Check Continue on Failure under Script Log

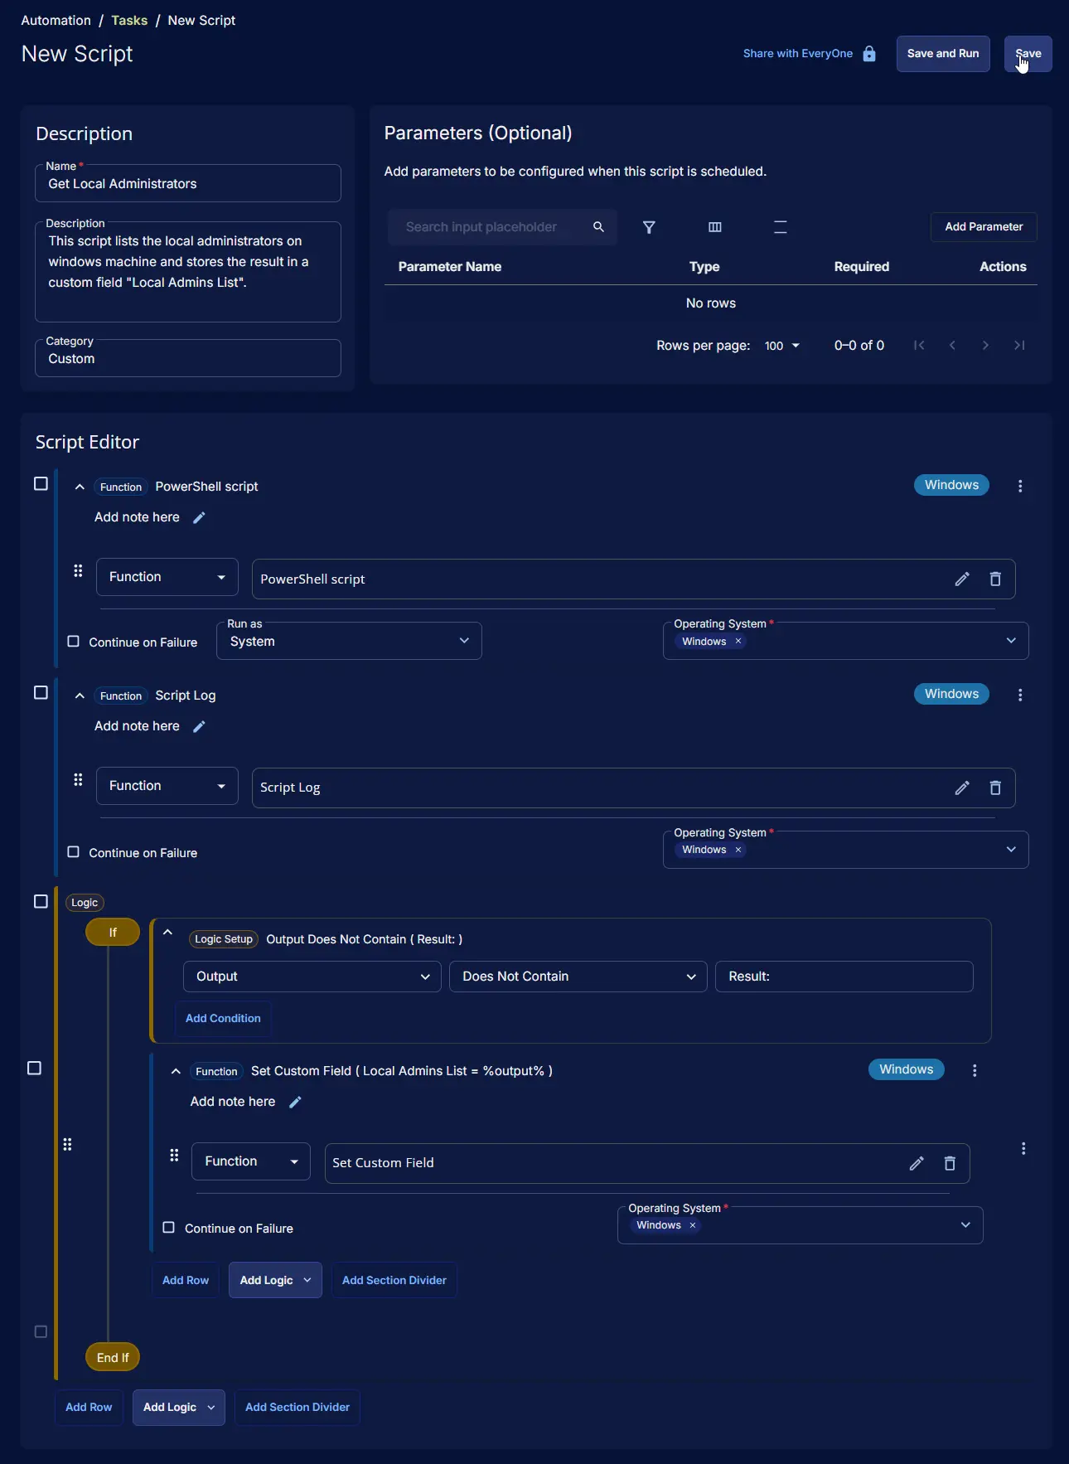[74, 852]
